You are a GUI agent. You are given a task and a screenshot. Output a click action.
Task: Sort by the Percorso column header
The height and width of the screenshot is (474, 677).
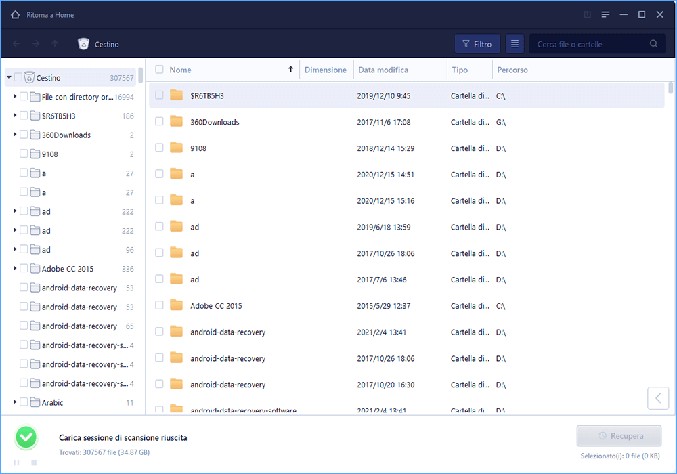click(x=512, y=70)
